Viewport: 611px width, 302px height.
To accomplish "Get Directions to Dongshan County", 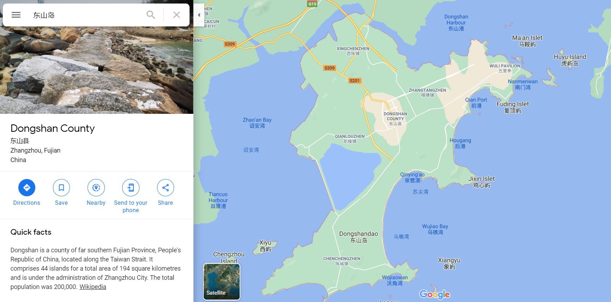I will (27, 187).
